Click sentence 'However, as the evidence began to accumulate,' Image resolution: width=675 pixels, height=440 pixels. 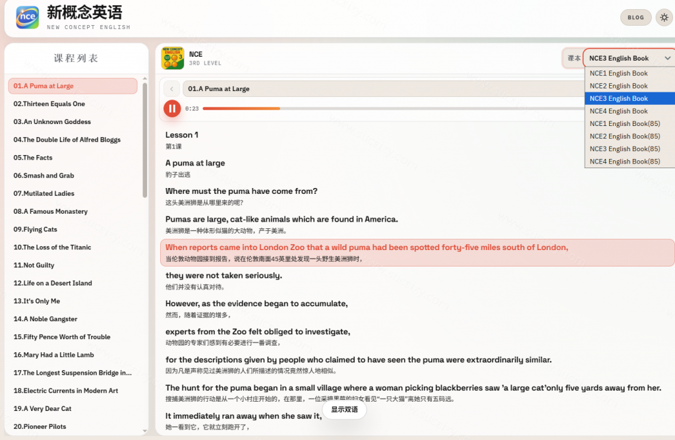256,303
